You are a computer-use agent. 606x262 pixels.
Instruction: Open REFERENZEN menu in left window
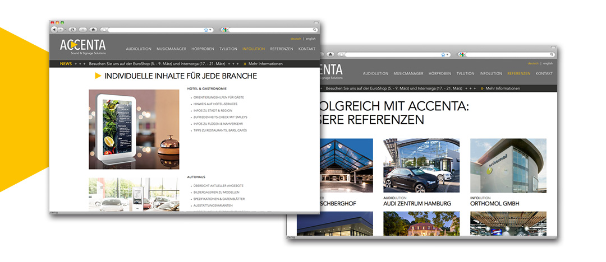click(282, 49)
